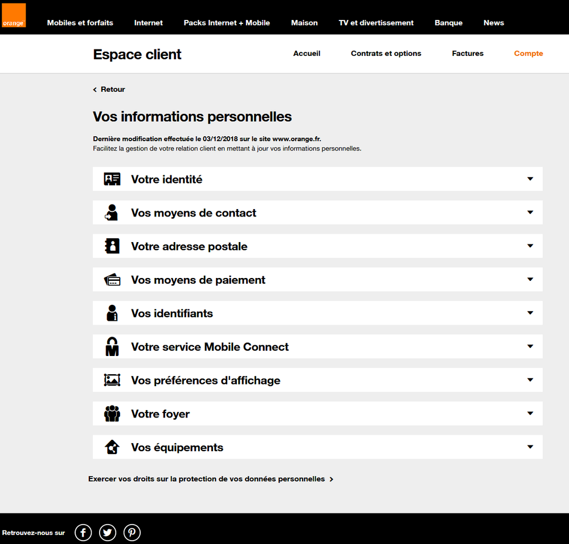This screenshot has height=544, width=569.
Task: Open the Contrats et options tab
Action: point(386,54)
